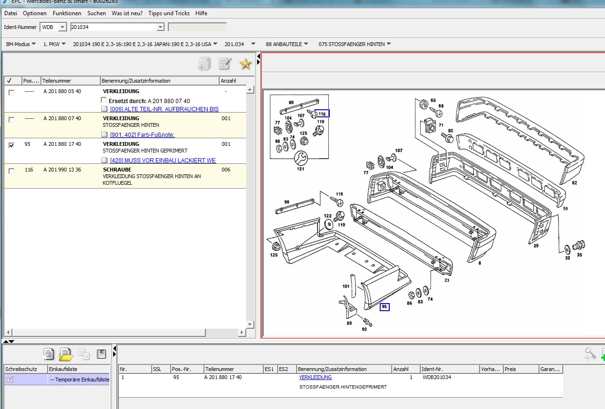Open the Datei menu
The image size is (605, 409).
[10, 13]
